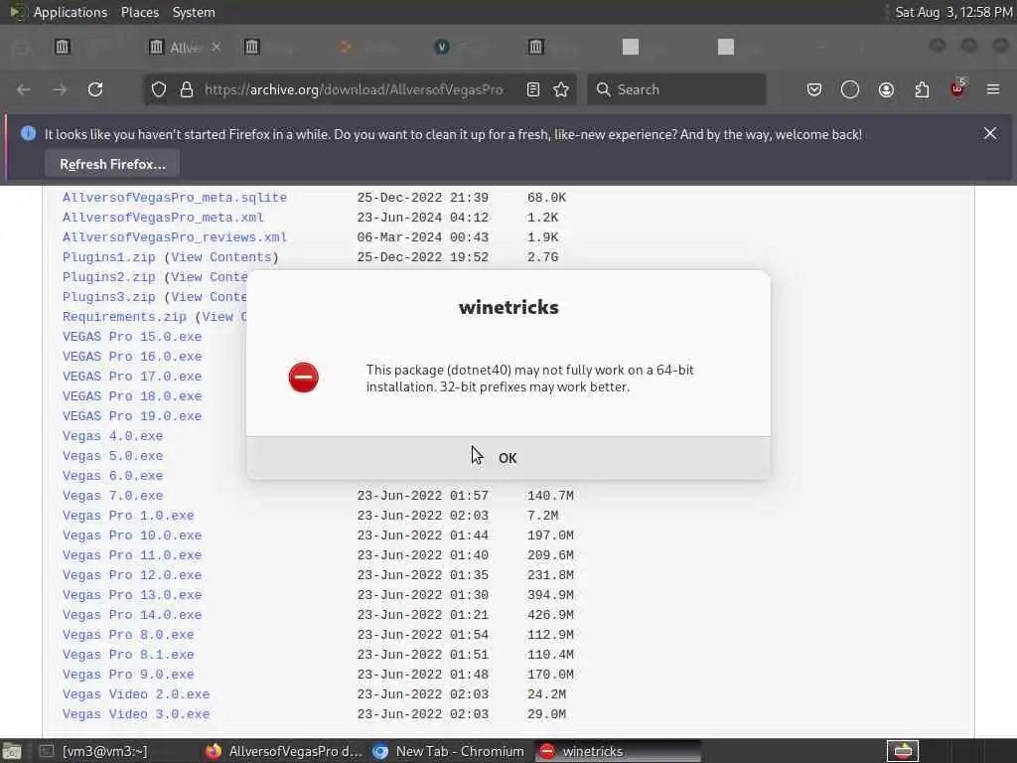Download Vegas Pro 8.1.exe

coord(128,655)
